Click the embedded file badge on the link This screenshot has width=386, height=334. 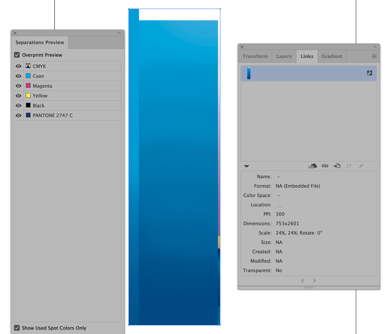pyautogui.click(x=369, y=73)
